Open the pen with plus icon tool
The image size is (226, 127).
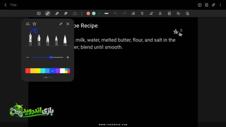pos(133,14)
